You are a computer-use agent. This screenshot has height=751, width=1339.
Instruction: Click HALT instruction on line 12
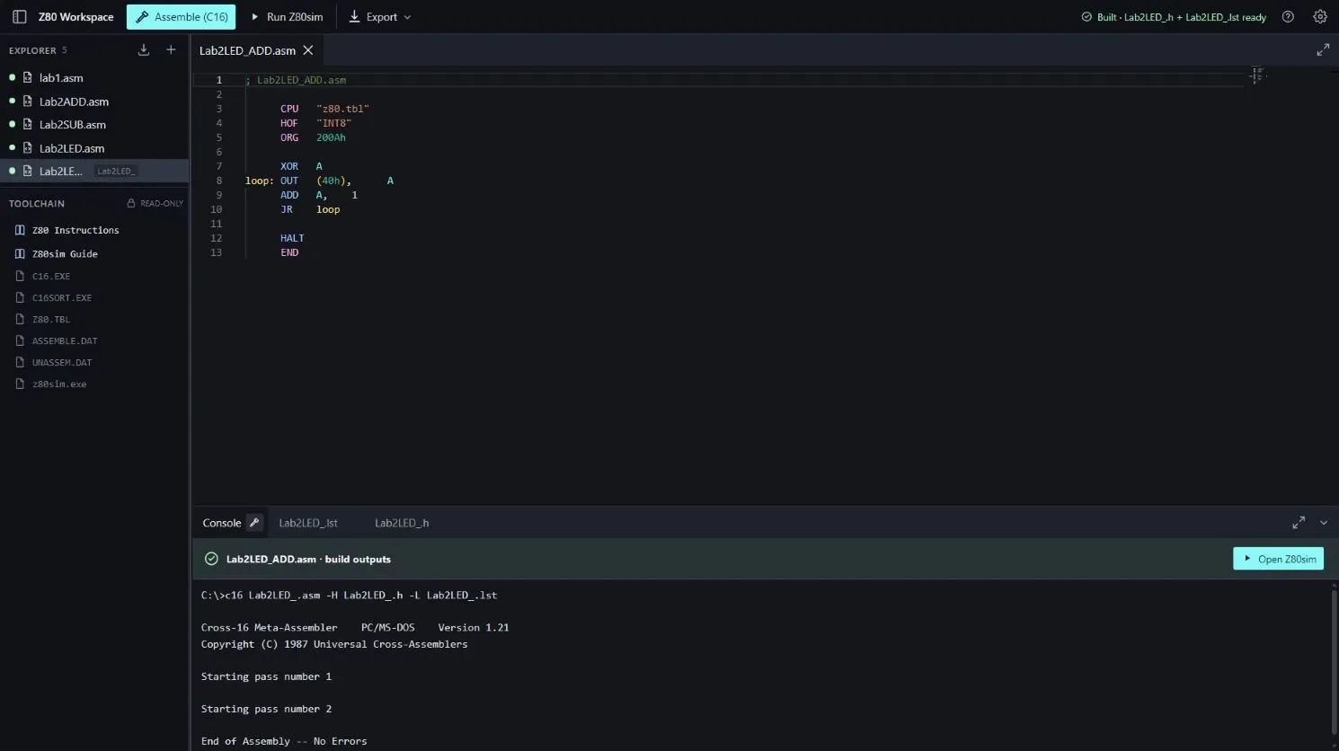(292, 238)
